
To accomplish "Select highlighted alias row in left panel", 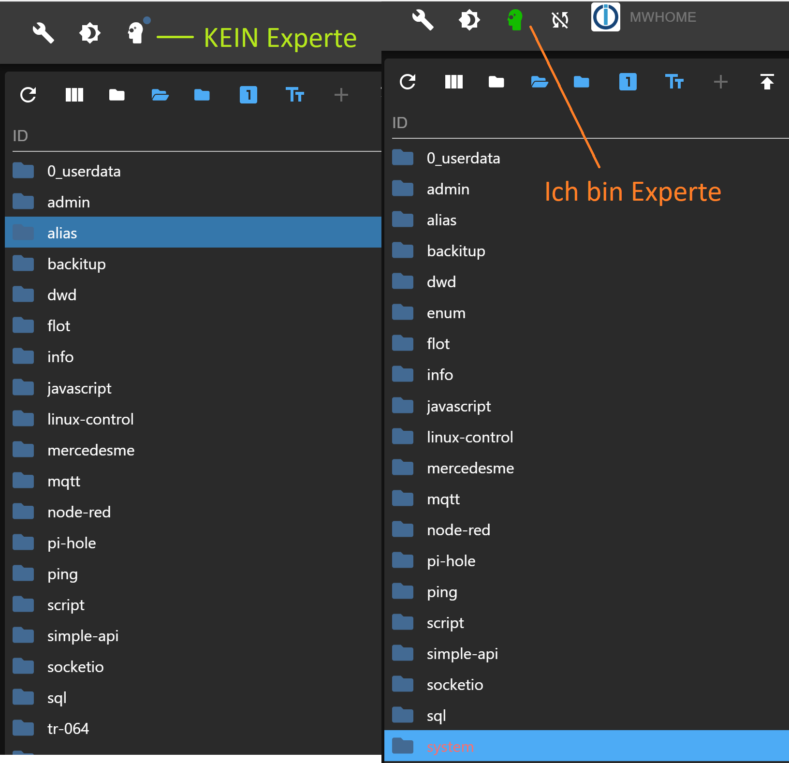I will click(x=193, y=233).
